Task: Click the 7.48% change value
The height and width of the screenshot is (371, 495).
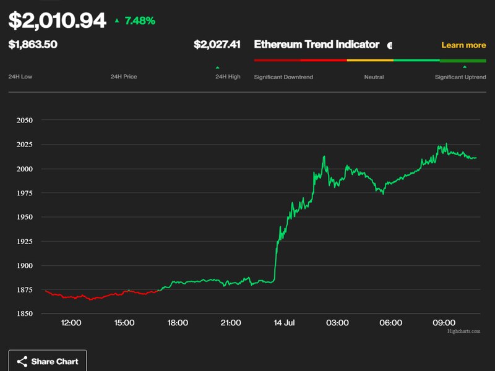Action: tap(140, 21)
